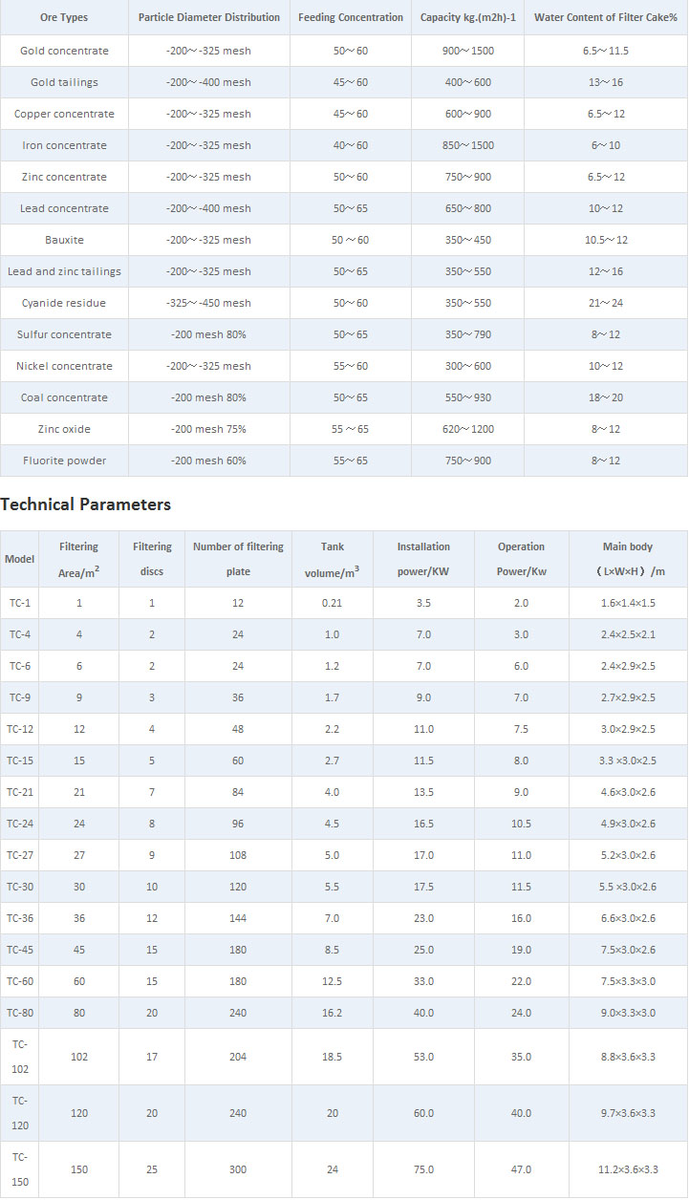Select the 11.2×3.6×3.3 dimensions cell
The height and width of the screenshot is (1200, 689).
[628, 1169]
